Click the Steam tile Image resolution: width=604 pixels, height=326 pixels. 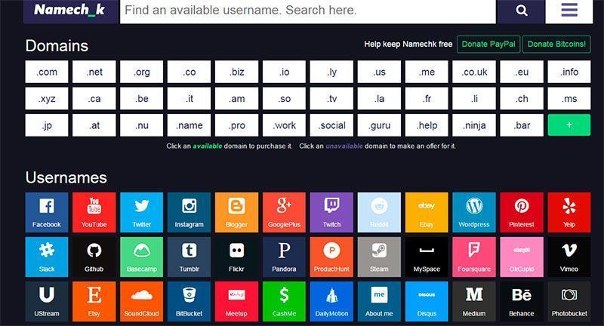(x=379, y=257)
